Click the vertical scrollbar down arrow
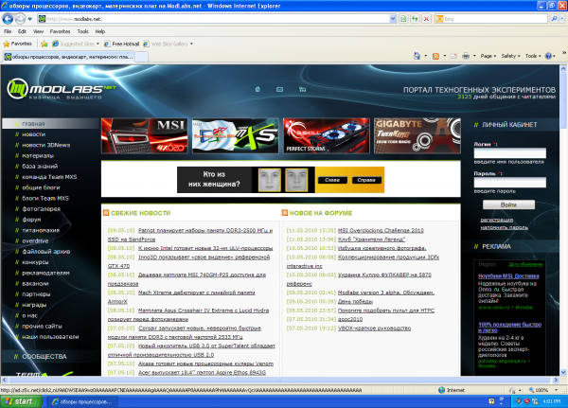The width and height of the screenshot is (568, 408). (563, 372)
